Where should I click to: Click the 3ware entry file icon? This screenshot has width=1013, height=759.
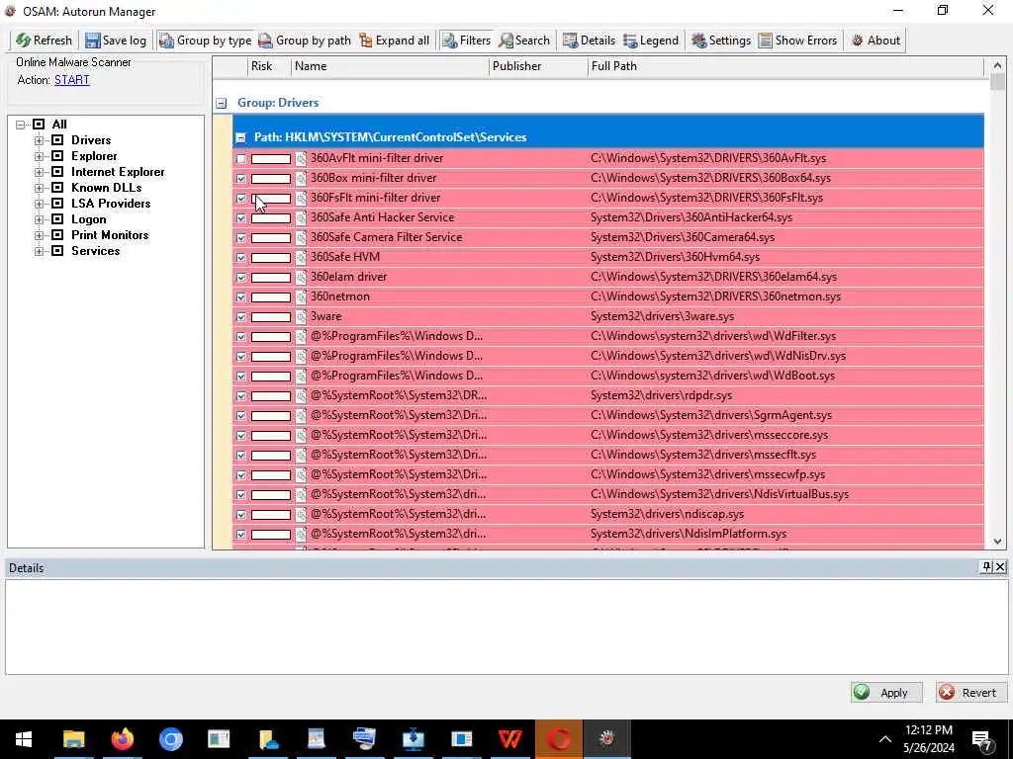tap(301, 317)
